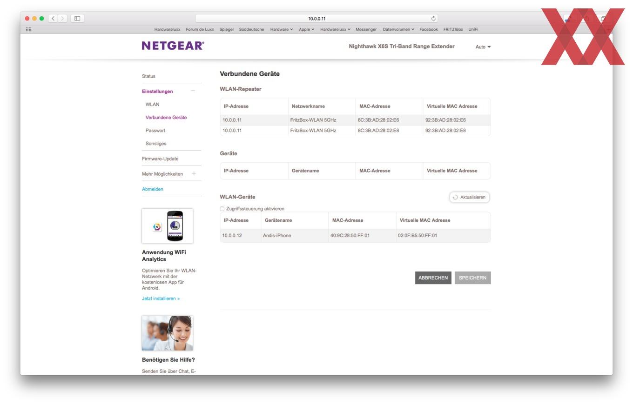Screen dimensions: 633x404
Task: Click the address bar showing 10.0.0.11
Action: point(317,19)
